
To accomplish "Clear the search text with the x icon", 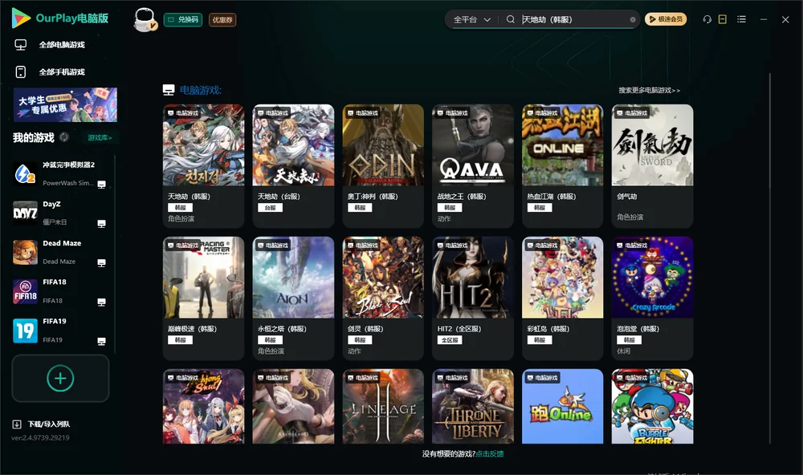I will tap(633, 20).
